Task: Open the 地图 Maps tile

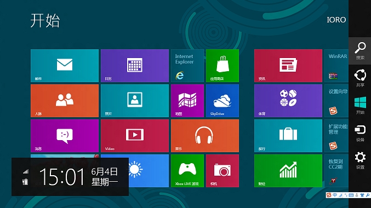Action: tap(187, 101)
